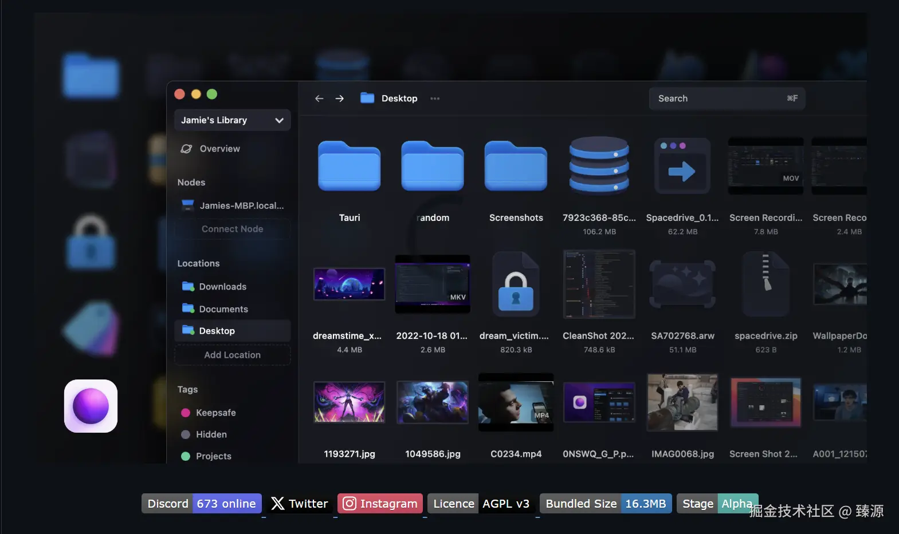The height and width of the screenshot is (534, 899).
Task: Focus the Search field
Action: click(x=727, y=98)
